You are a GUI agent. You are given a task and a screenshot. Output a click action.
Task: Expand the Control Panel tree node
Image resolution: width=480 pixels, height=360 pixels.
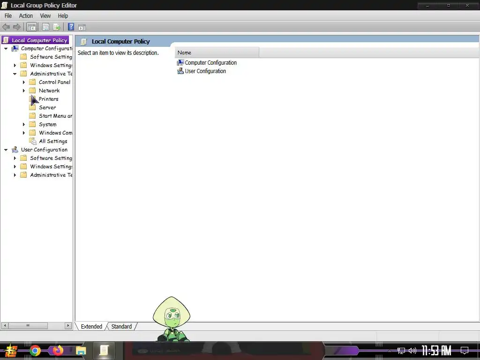pyautogui.click(x=23, y=82)
